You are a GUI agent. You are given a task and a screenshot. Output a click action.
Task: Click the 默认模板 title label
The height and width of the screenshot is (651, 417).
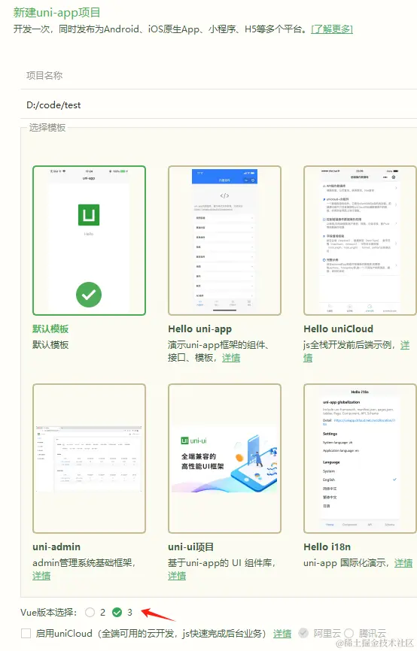[x=50, y=329]
